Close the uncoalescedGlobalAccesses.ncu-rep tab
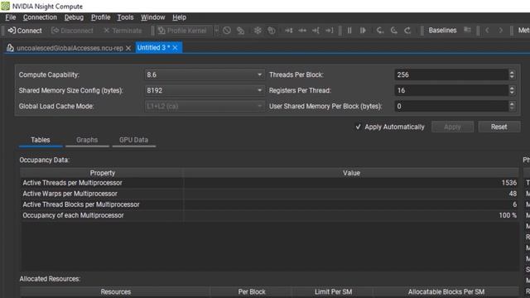530x298 pixels. 128,48
